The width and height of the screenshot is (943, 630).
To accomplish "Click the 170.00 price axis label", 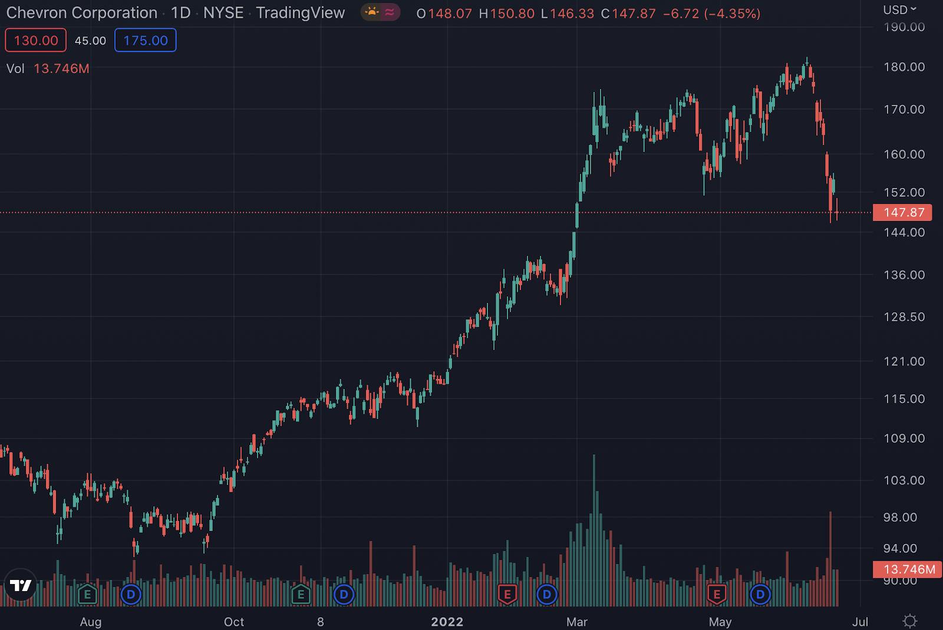I will (904, 109).
